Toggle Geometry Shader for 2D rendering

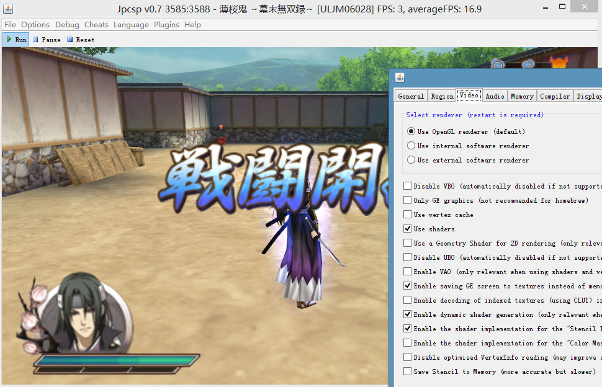(x=407, y=243)
